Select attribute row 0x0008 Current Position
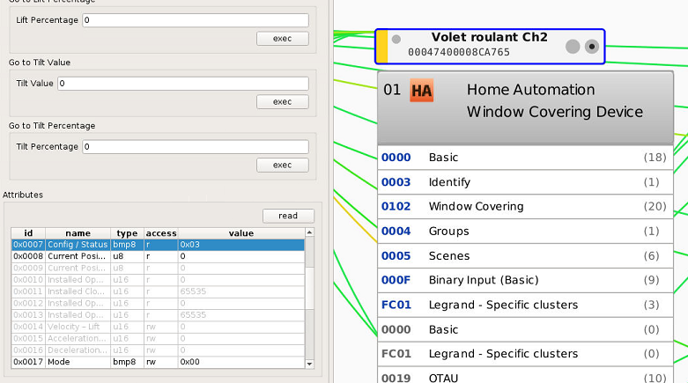 click(x=158, y=256)
